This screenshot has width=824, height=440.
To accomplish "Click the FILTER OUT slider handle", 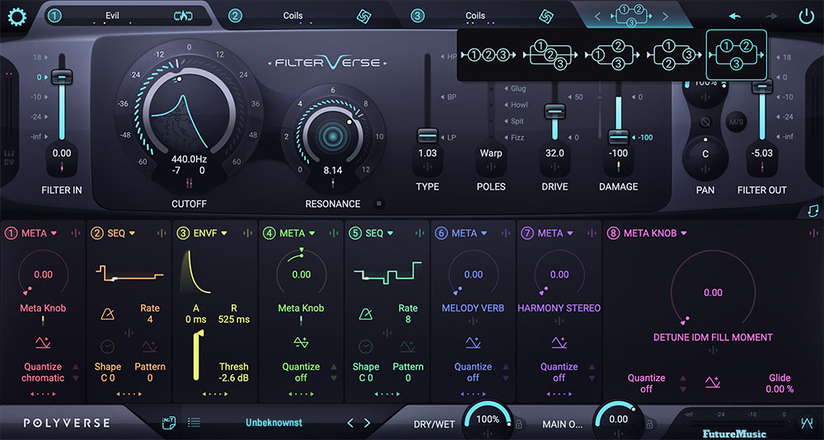I will coord(761,87).
